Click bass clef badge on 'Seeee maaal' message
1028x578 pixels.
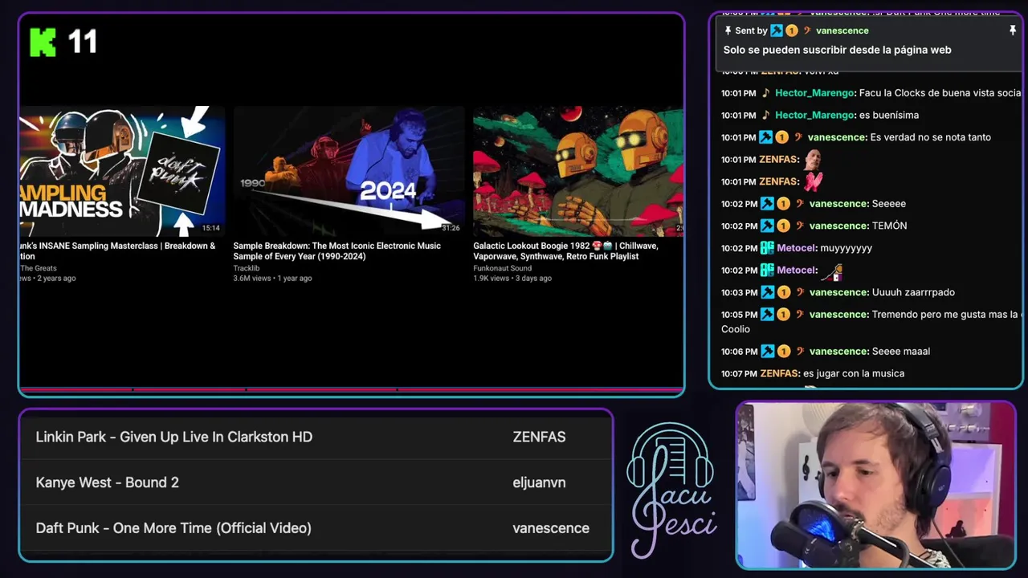(800, 352)
